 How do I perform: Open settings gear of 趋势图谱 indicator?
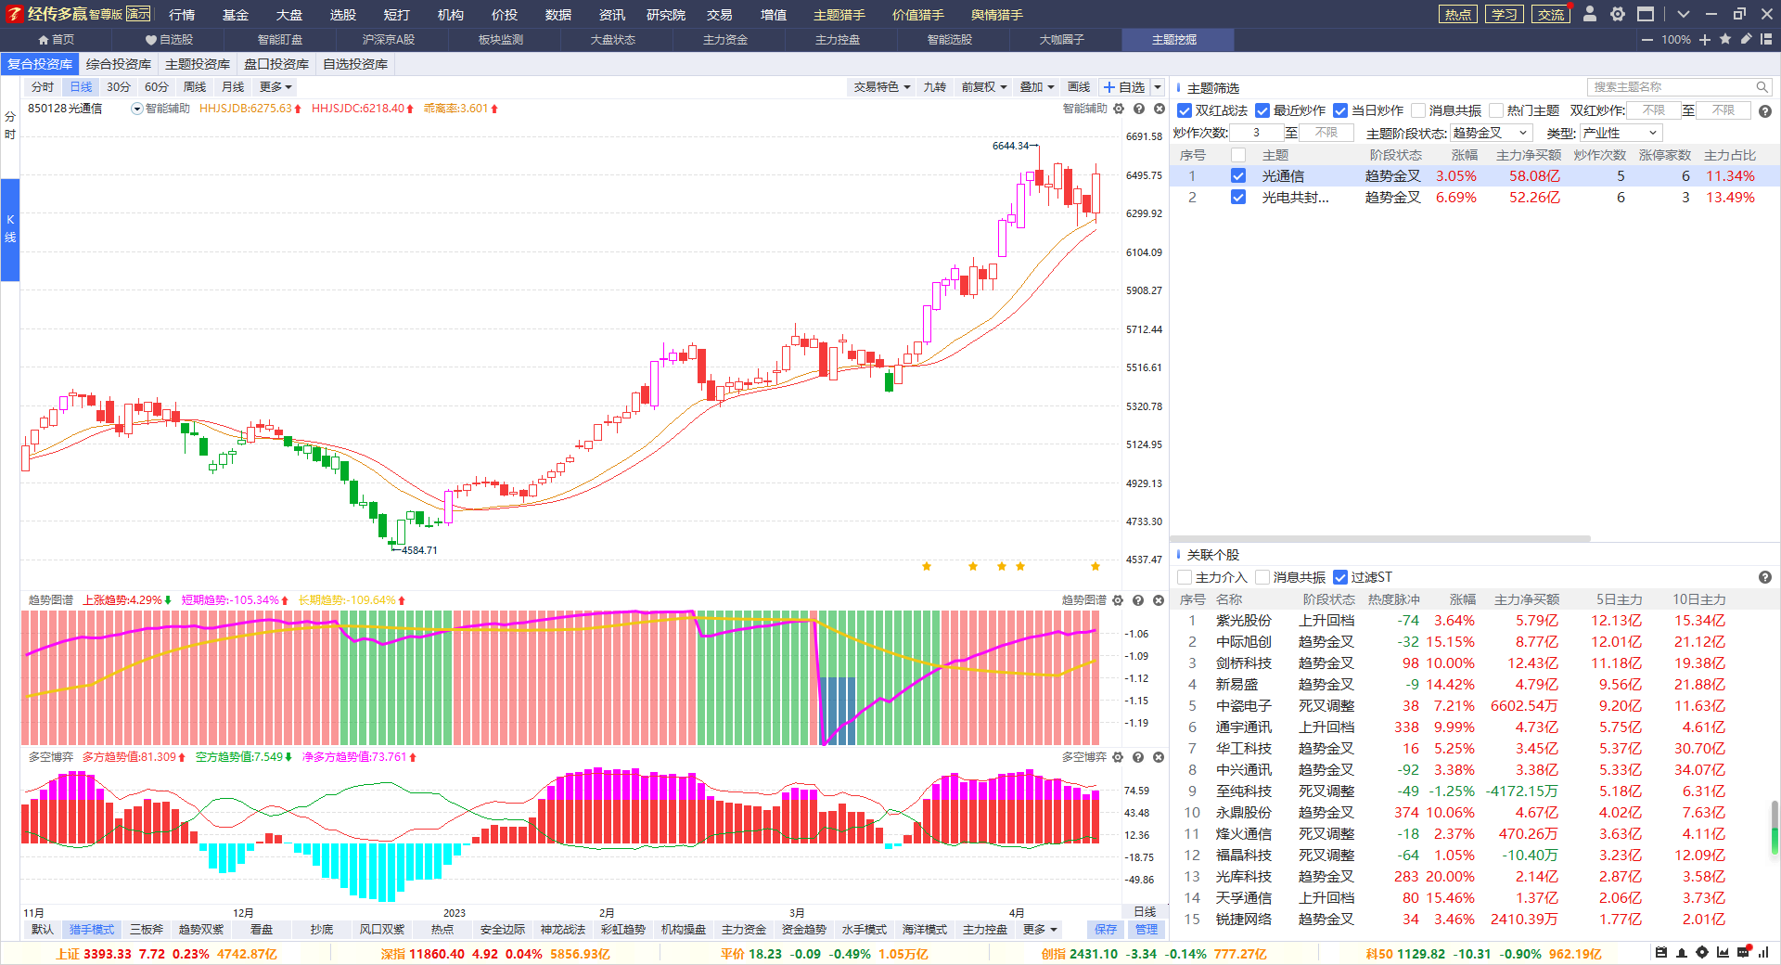pos(1118,600)
